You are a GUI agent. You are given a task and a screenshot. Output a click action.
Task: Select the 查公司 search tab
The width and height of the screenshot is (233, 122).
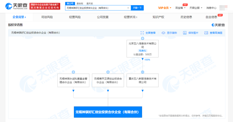tap(70, 3)
